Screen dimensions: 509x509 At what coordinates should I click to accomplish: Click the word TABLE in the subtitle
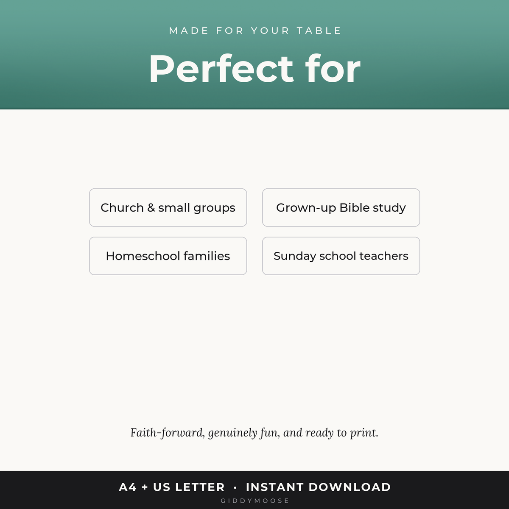319,31
